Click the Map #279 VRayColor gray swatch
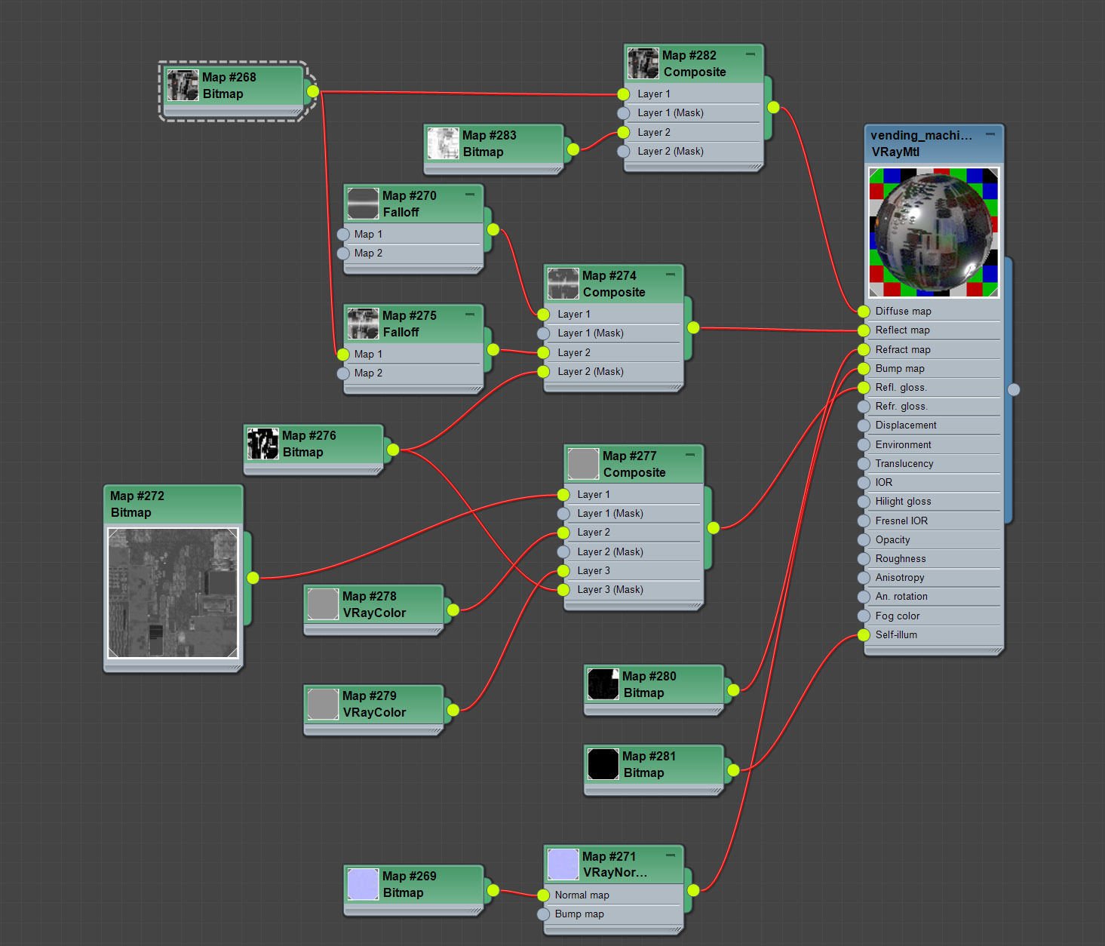Screen dimensions: 1105x946 tap(323, 704)
